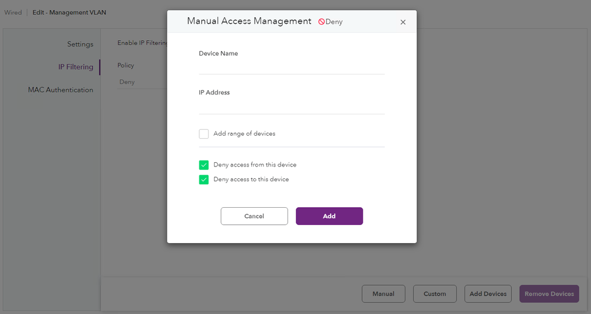Click the Enable IP Filtering label

pyautogui.click(x=142, y=43)
